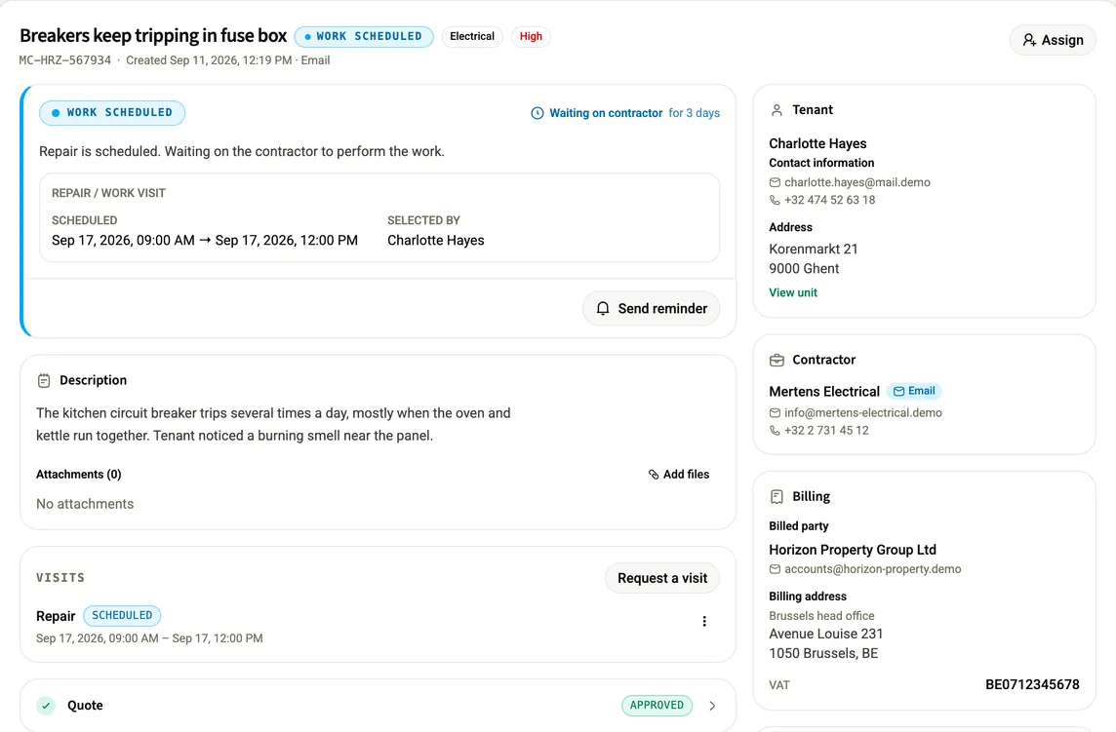This screenshot has height=732, width=1116.
Task: Click the bell icon in Send reminder
Action: [x=603, y=309]
